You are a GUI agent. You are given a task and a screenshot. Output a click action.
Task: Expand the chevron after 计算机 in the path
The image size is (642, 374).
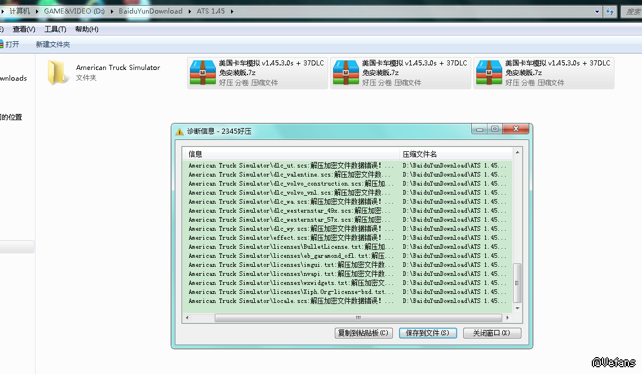37,11
